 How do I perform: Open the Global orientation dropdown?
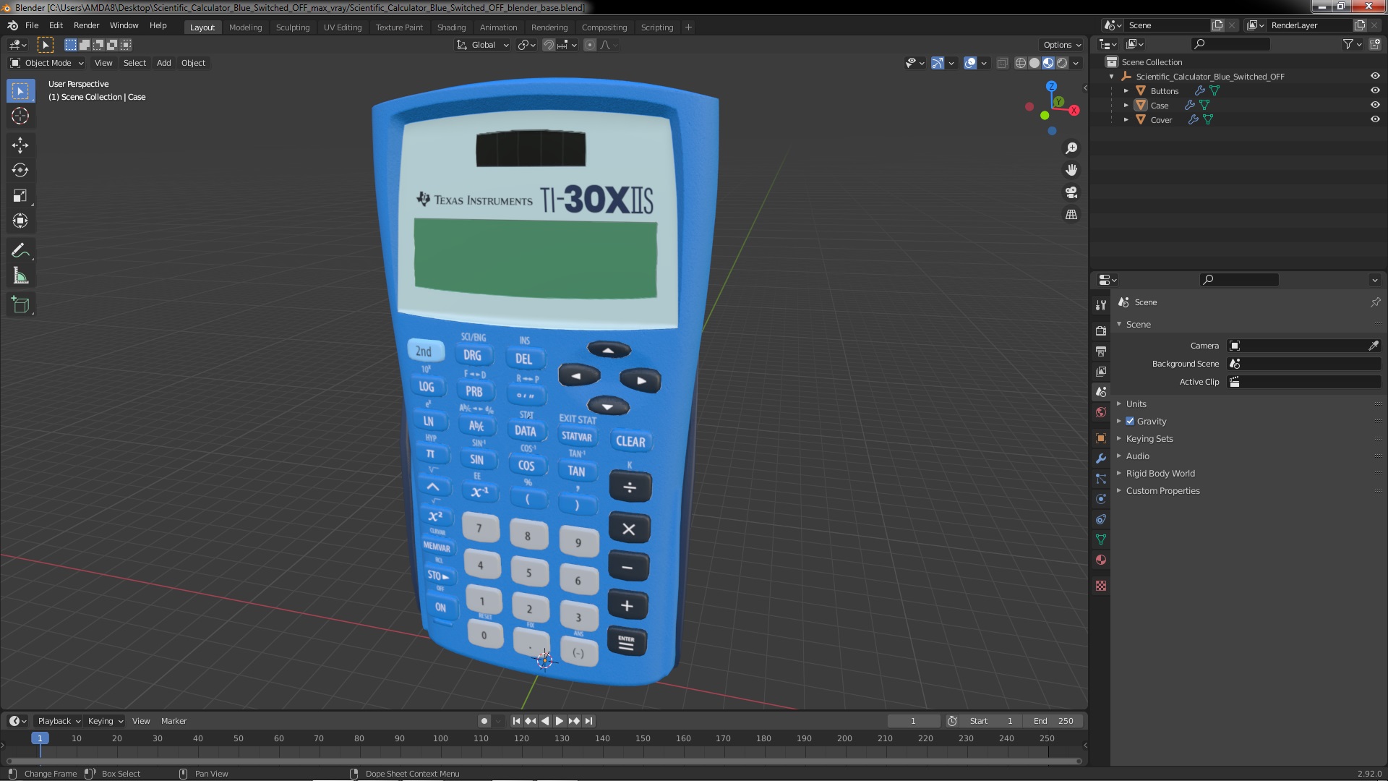(x=482, y=45)
